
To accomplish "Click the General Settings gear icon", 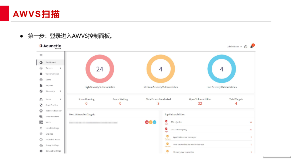I will (41, 151).
